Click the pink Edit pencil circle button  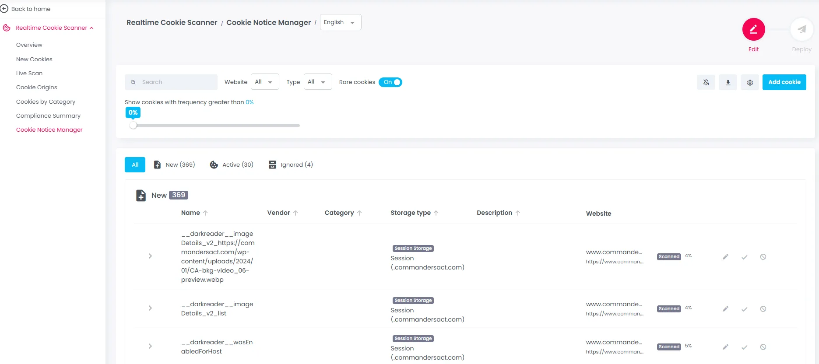tap(753, 29)
